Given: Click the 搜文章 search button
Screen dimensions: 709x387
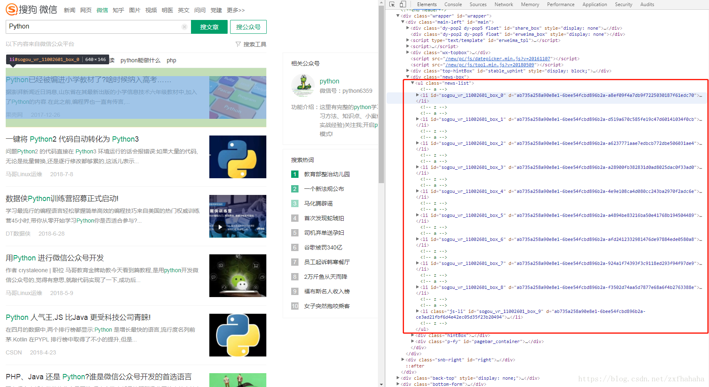Looking at the screenshot, I should [x=209, y=27].
